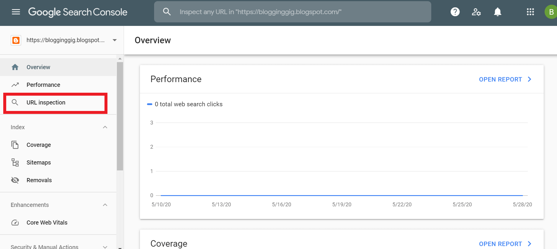557x249 pixels.
Task: Click the Coverage pages icon
Action: (15, 145)
